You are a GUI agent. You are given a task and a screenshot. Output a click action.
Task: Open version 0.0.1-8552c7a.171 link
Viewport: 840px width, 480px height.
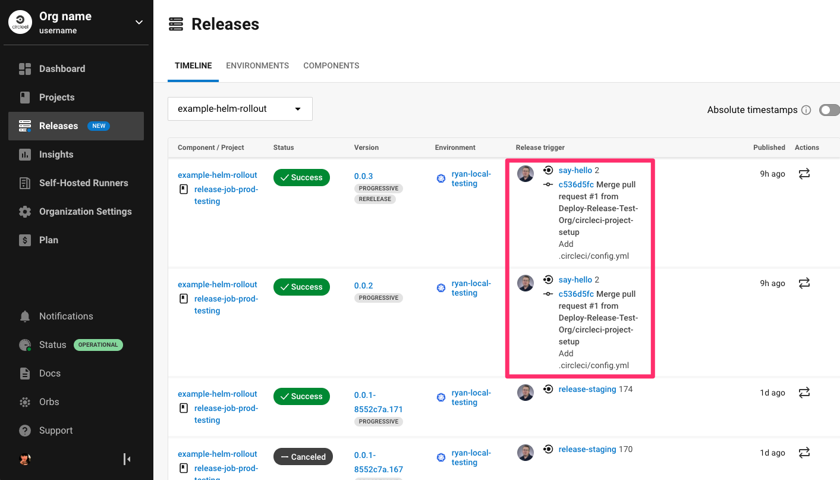point(378,402)
